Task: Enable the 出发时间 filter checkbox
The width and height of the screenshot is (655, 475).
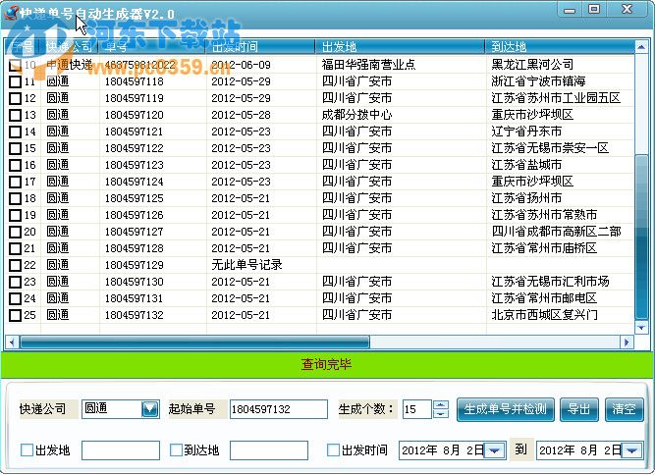Action: [333, 449]
